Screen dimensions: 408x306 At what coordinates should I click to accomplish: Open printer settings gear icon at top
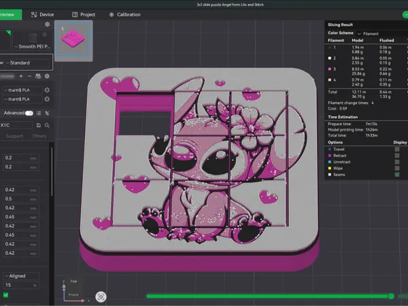(x=47, y=24)
